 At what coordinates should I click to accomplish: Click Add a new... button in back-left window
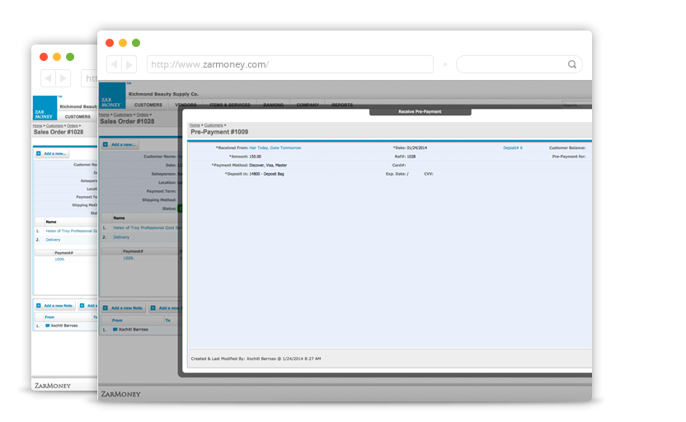coord(52,153)
